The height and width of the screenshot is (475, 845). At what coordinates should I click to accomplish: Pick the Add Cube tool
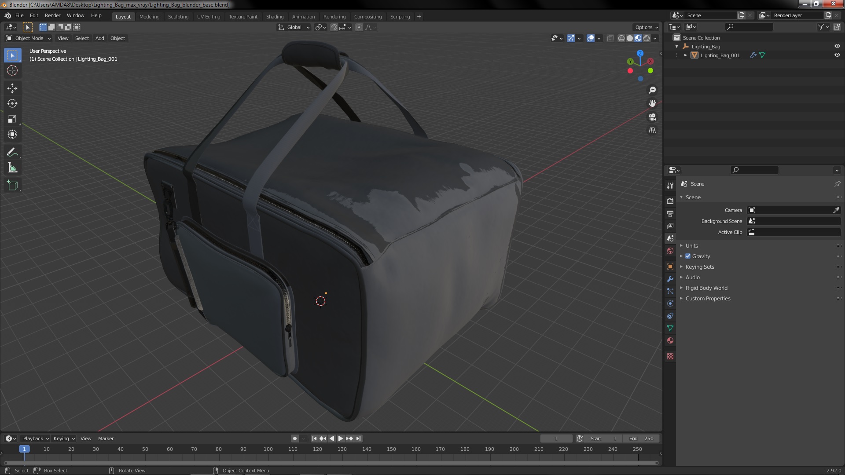pos(12,186)
